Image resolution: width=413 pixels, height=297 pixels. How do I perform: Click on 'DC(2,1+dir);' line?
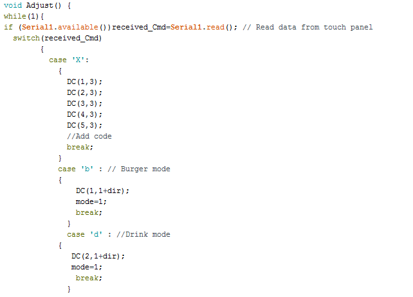pos(98,257)
